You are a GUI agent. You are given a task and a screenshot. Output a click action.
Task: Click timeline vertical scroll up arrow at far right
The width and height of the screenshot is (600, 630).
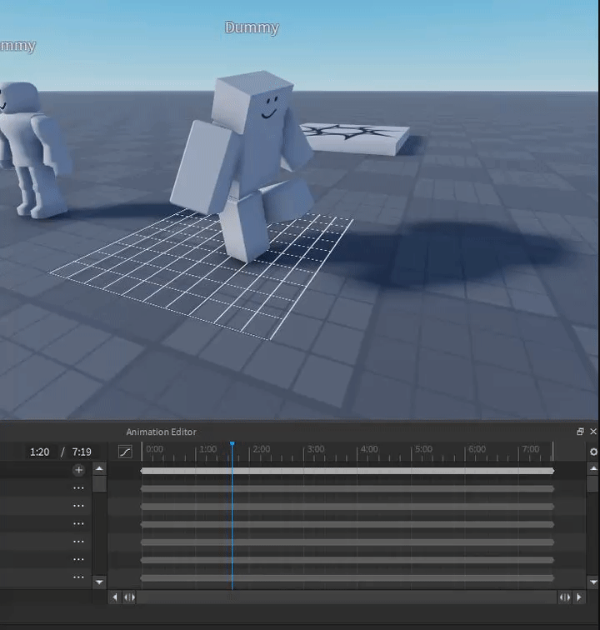(593, 469)
